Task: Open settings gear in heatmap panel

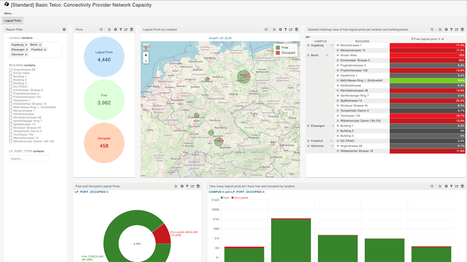Action: (446, 29)
